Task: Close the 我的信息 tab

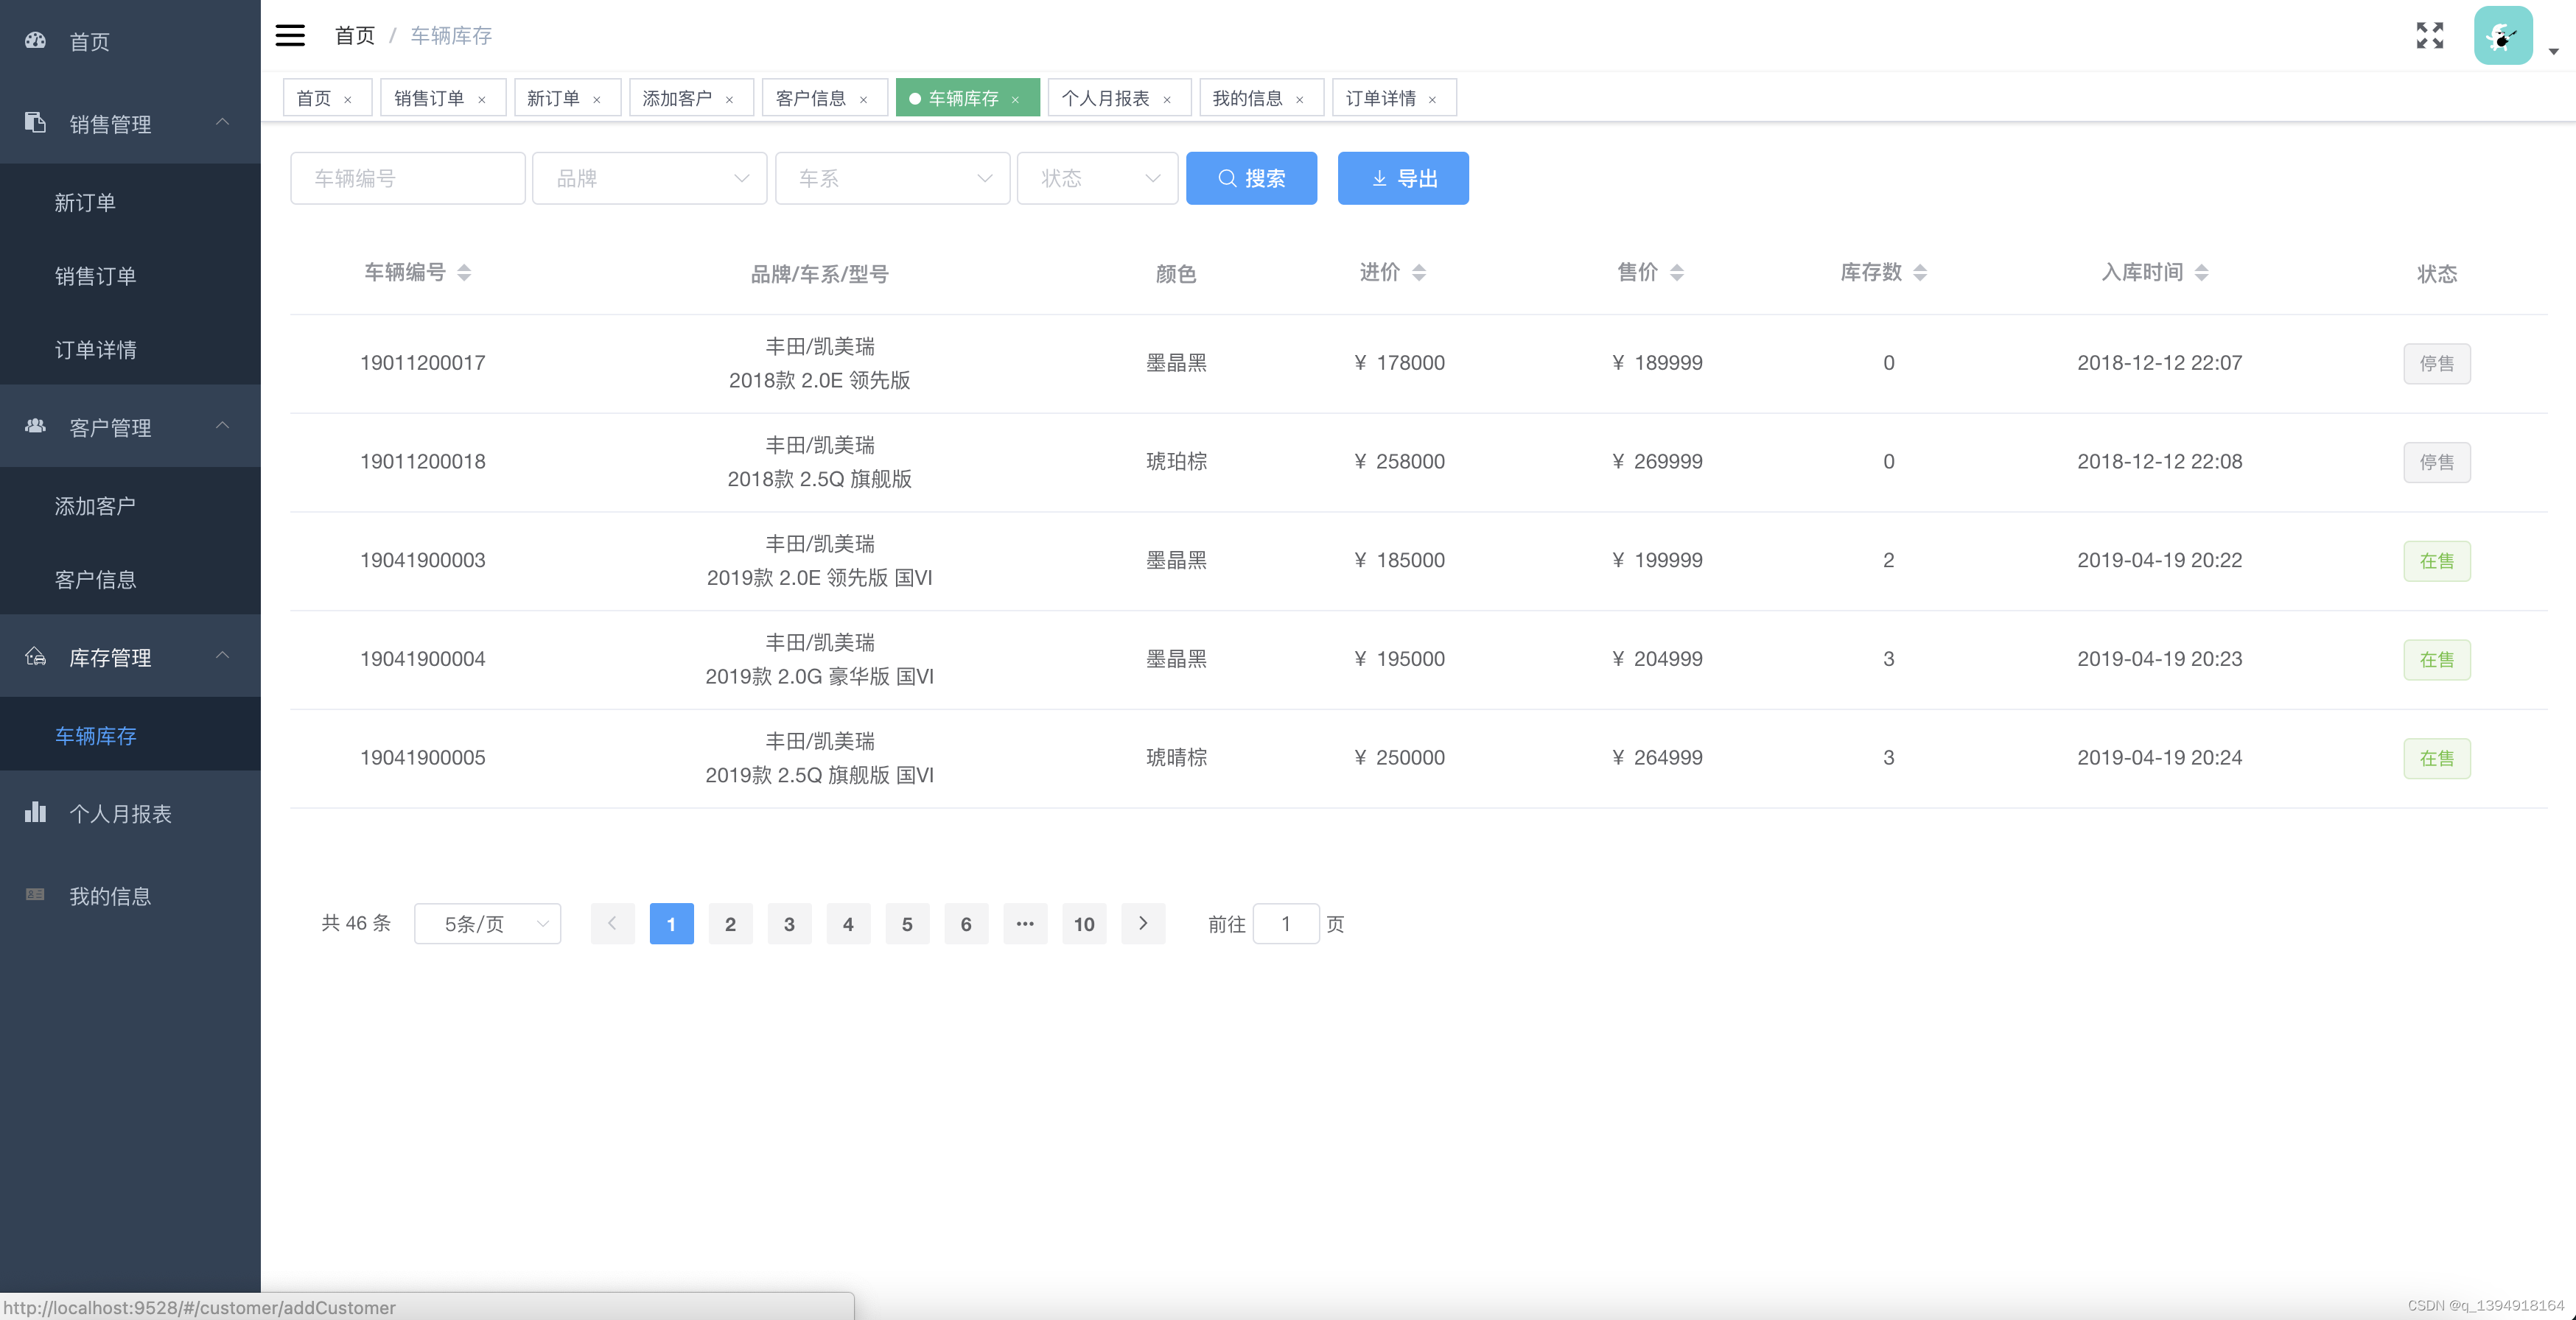Action: point(1300,99)
